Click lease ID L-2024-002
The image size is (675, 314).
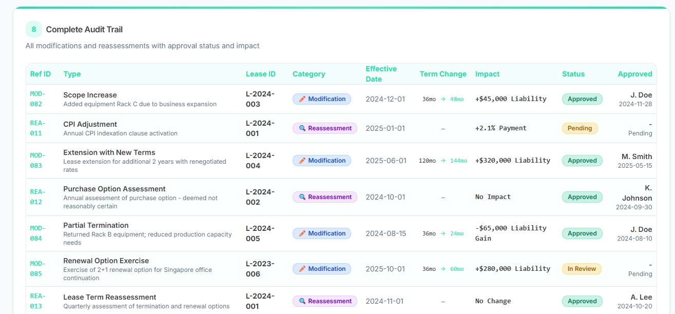260,197
